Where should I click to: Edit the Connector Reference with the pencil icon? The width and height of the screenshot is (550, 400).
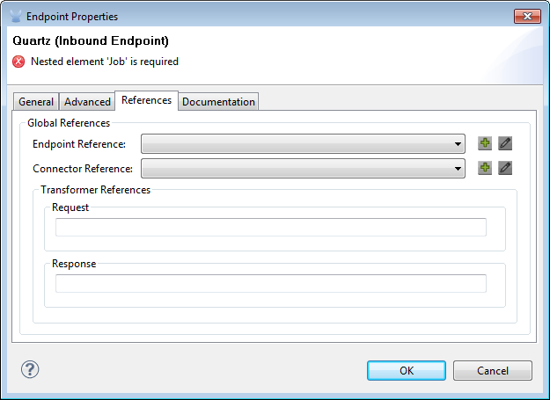point(505,168)
